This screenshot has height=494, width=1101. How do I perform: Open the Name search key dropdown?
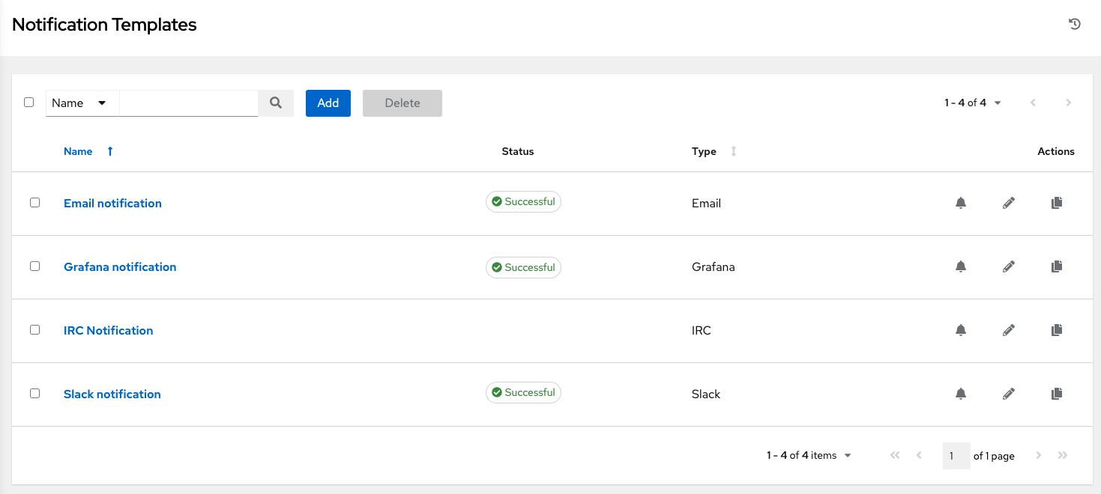coord(81,103)
